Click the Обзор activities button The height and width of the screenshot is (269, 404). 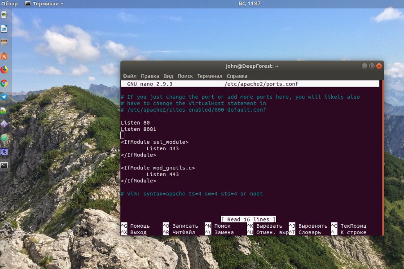click(x=10, y=4)
